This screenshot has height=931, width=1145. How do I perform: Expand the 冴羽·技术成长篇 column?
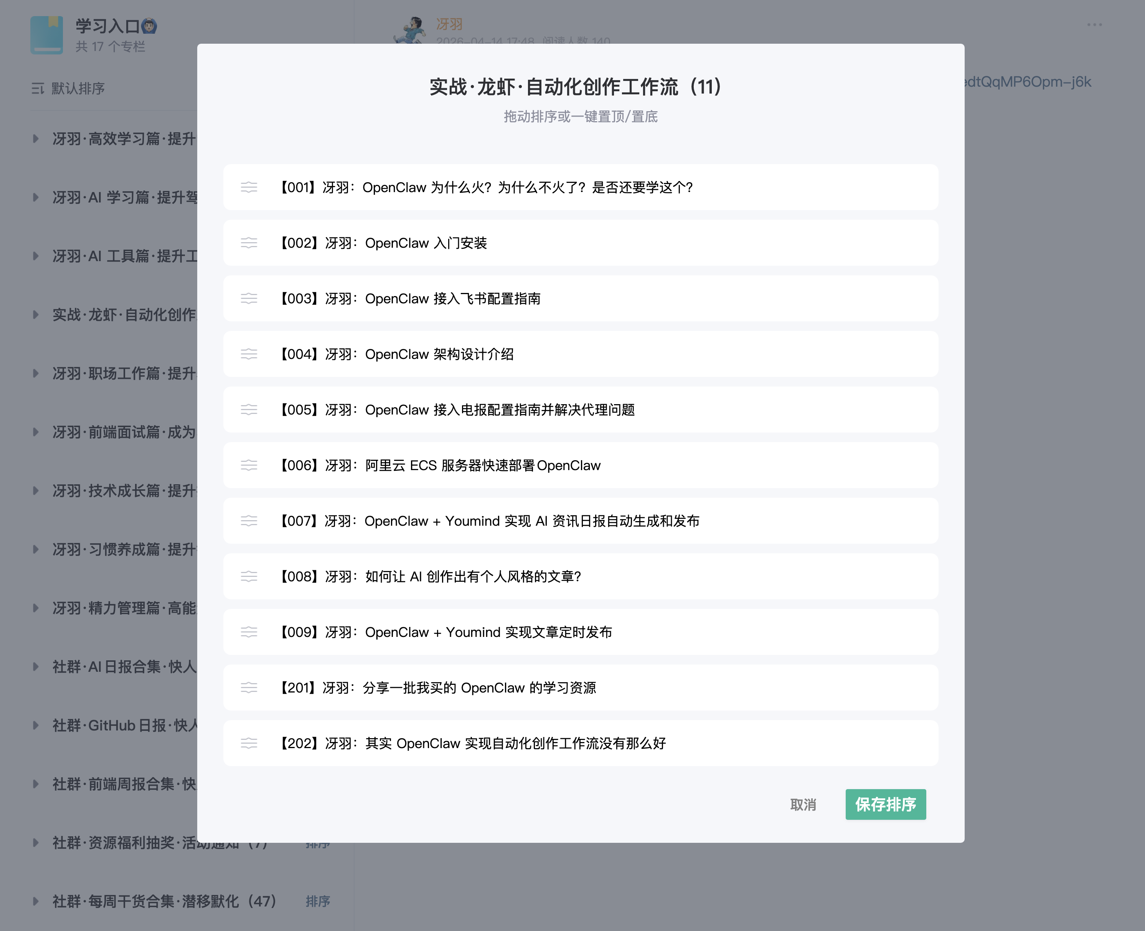[x=35, y=491]
